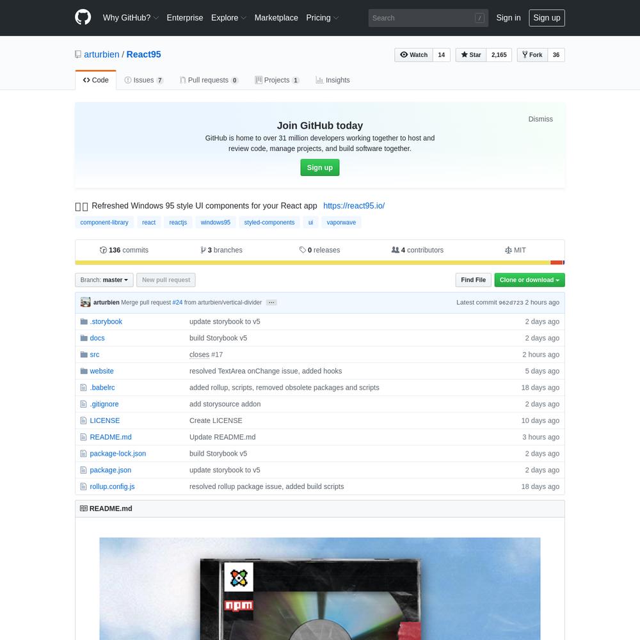Click arturbien's avatar in latest commit row
The height and width of the screenshot is (640, 640).
pyautogui.click(x=85, y=302)
